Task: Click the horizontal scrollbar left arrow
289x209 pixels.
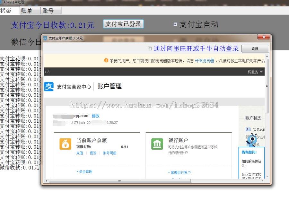Action: tap(46, 181)
